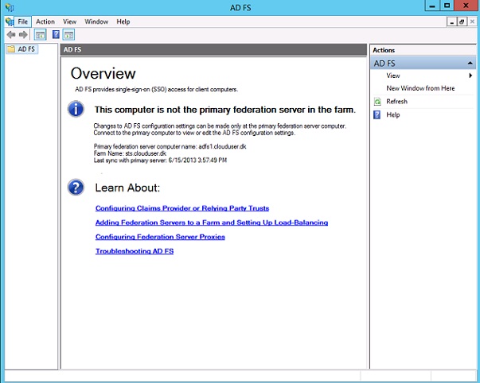
Task: Run the Refresh action
Action: [396, 102]
